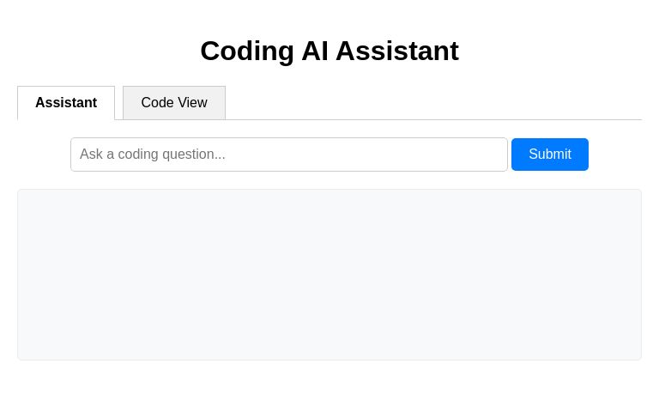Click the empty response output panel

329,275
